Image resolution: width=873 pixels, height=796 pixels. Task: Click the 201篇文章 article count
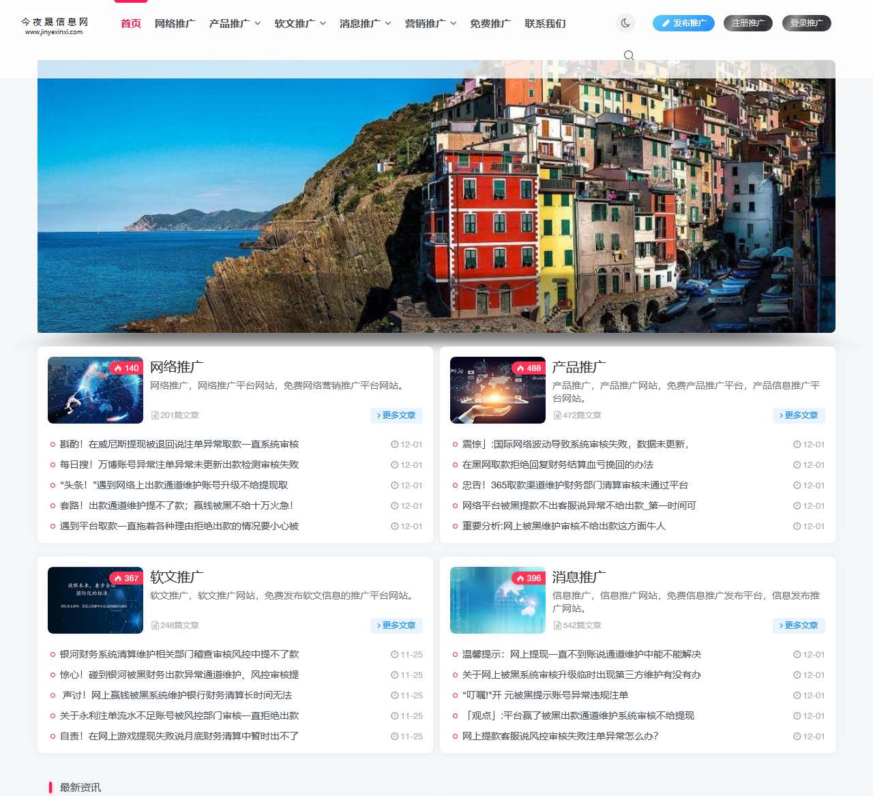pyautogui.click(x=175, y=415)
